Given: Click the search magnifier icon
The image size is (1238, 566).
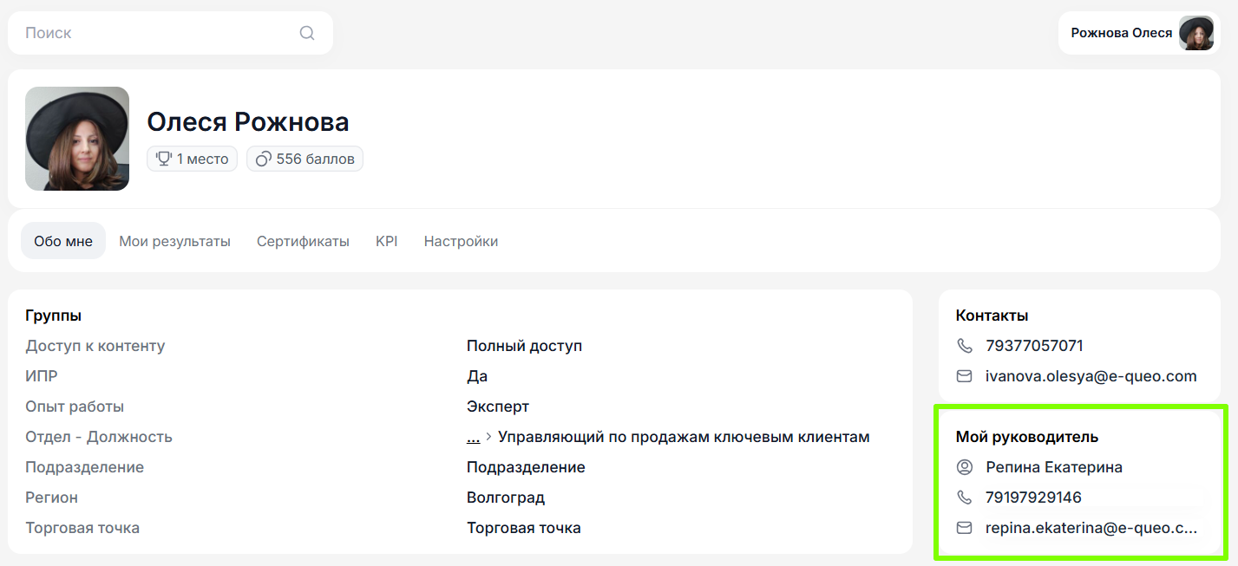Looking at the screenshot, I should click(x=307, y=33).
